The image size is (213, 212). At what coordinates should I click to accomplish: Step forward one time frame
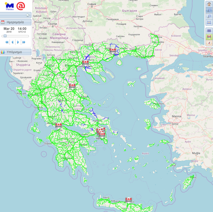point(18,42)
